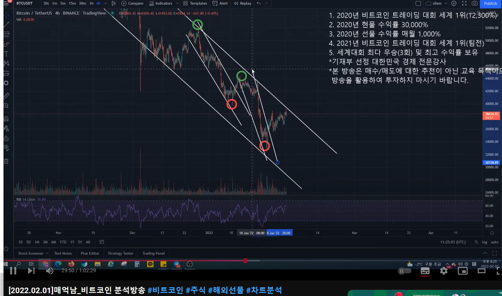
Task: Open the Strategy Tester tab
Action: (121, 253)
